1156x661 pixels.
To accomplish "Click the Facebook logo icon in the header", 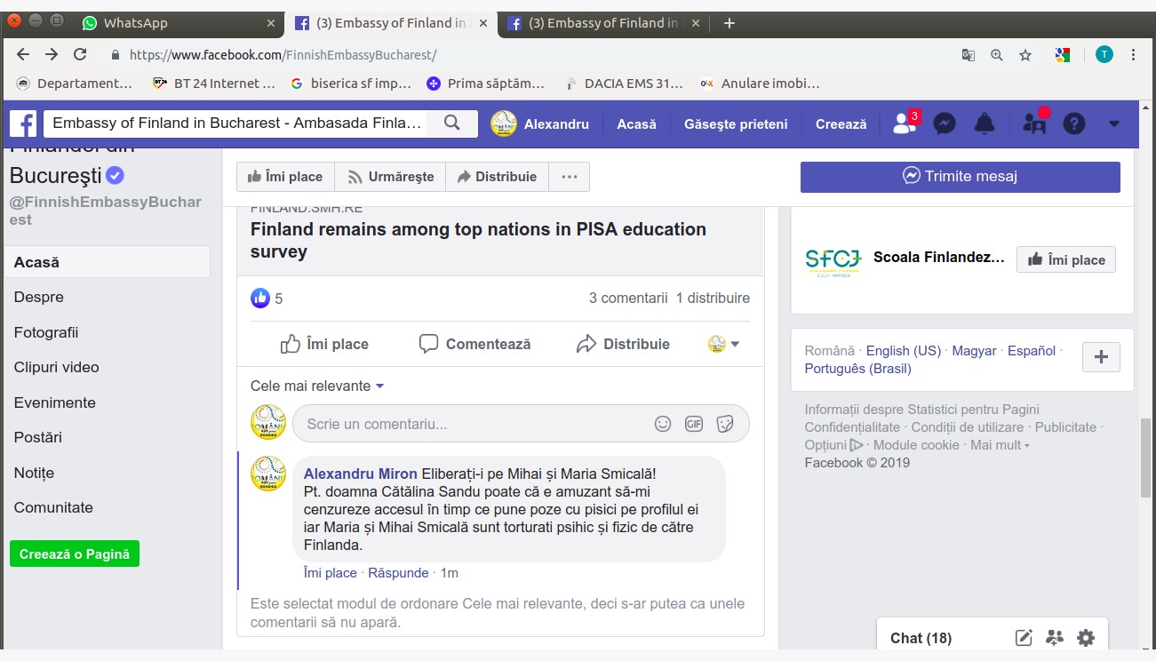I will click(x=23, y=123).
